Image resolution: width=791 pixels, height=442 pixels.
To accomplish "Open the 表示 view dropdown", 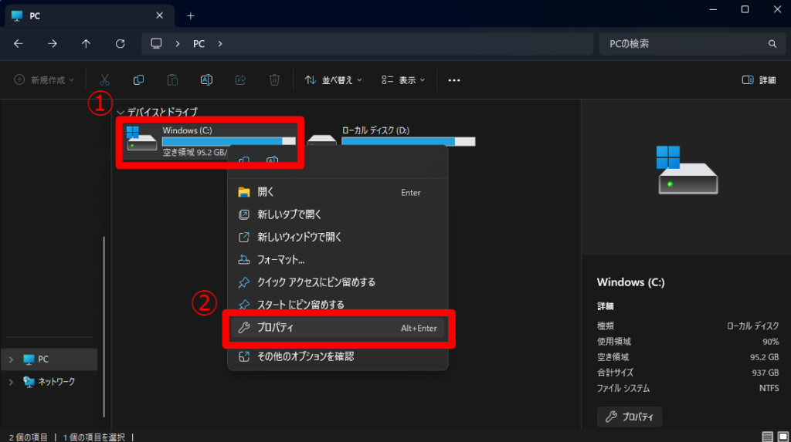I will (403, 80).
